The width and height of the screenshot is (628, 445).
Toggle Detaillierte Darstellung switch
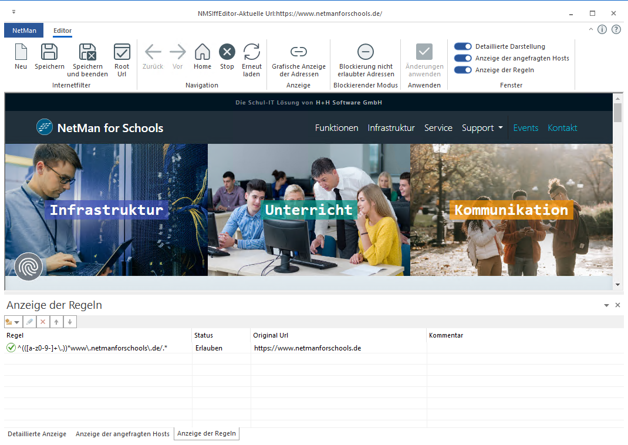(463, 46)
